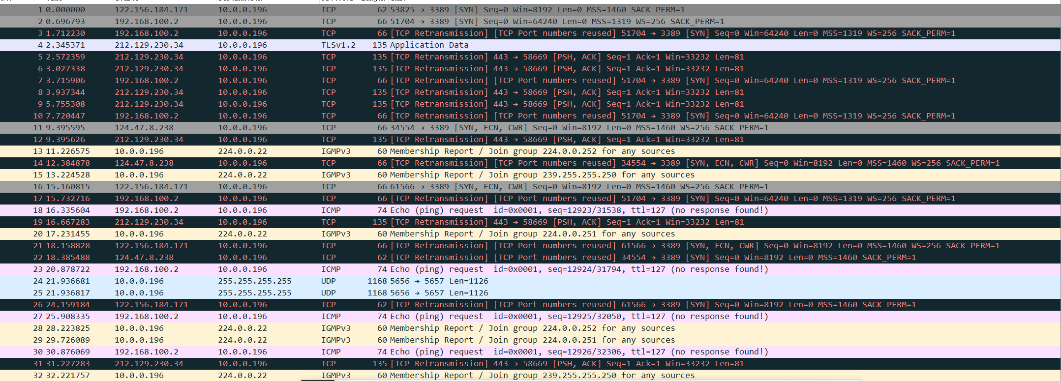Pick the retransmission at time 12.384878

pos(530,163)
